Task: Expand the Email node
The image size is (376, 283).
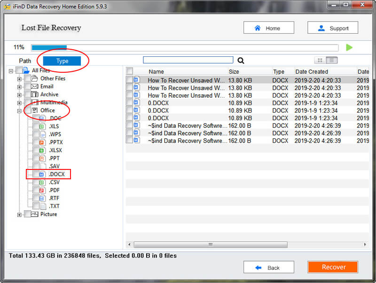Action: coord(19,87)
